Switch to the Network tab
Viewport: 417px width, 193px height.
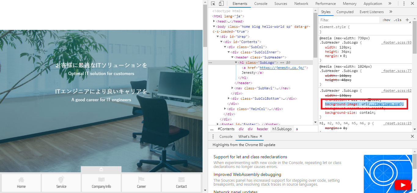point(301,4)
